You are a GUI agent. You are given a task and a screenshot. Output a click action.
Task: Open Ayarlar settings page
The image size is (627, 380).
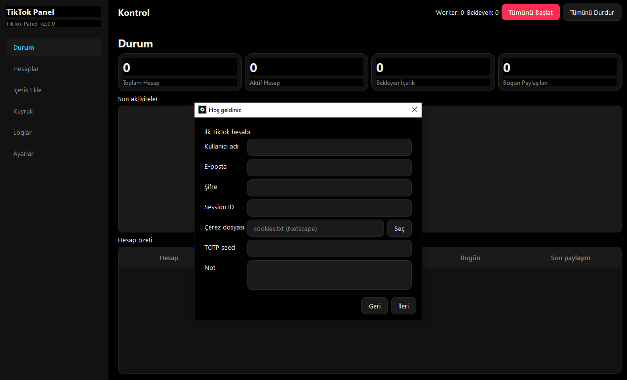54,153
